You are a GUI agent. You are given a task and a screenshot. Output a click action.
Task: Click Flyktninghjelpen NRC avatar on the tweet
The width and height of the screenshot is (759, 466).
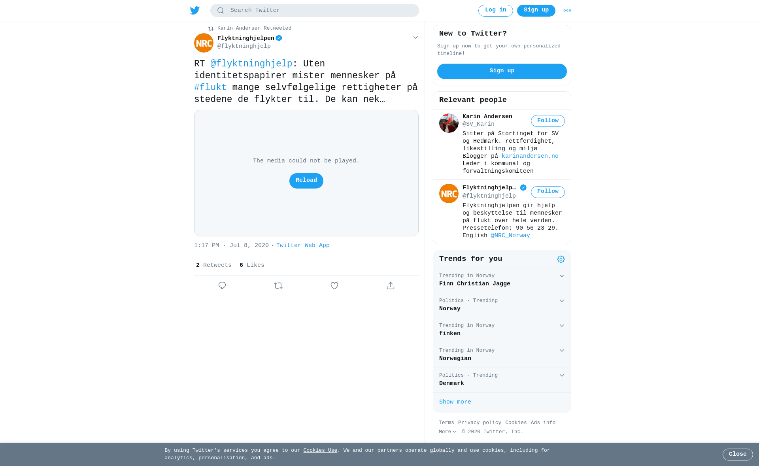point(204,43)
